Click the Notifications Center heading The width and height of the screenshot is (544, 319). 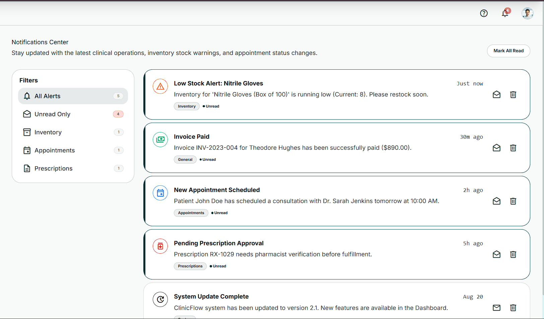[x=40, y=42]
